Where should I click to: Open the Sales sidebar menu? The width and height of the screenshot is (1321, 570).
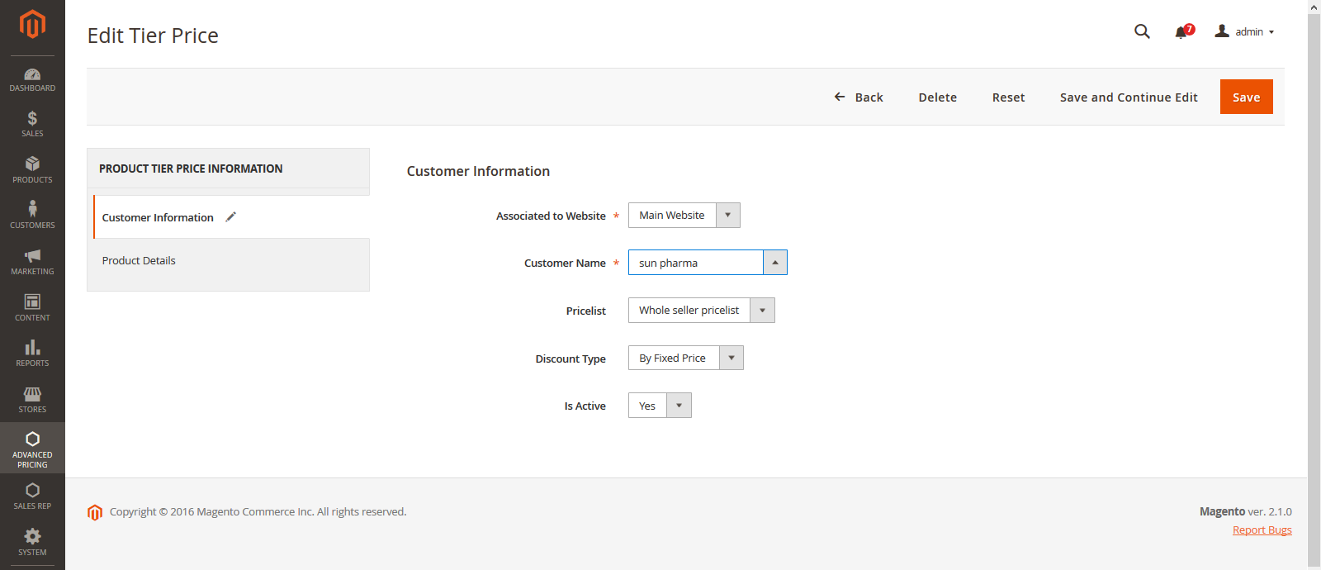pos(32,124)
